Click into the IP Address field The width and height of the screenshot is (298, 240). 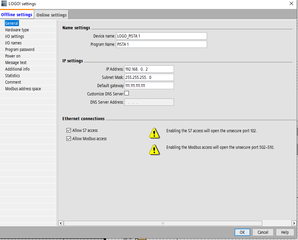[x=149, y=69]
